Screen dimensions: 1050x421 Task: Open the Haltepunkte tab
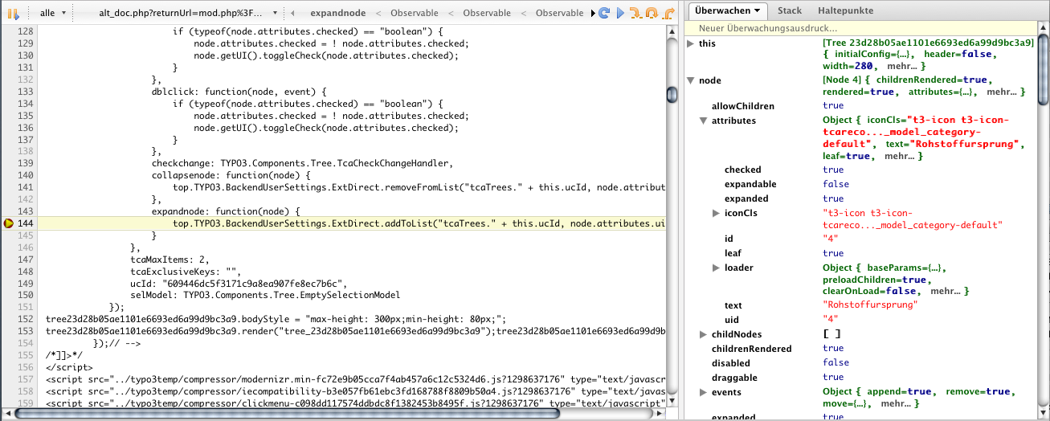pos(845,11)
